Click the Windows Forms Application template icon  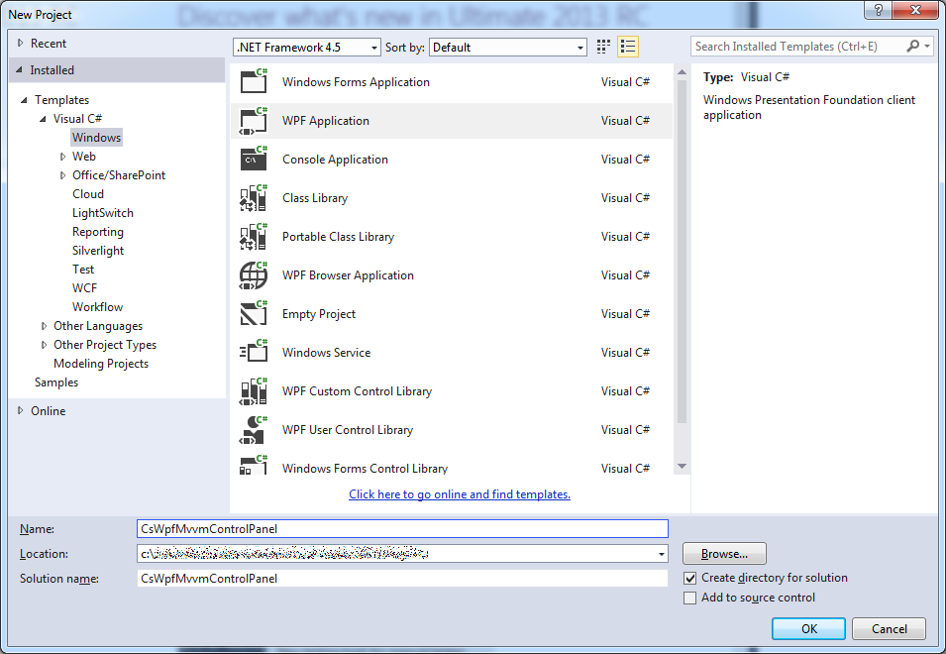point(254,81)
